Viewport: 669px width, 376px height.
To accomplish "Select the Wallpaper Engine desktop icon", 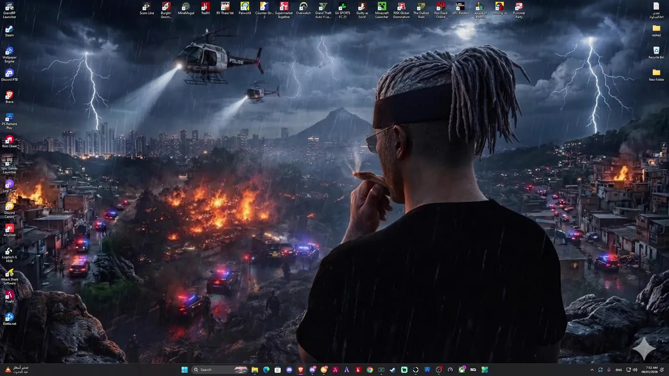I will click(x=9, y=54).
